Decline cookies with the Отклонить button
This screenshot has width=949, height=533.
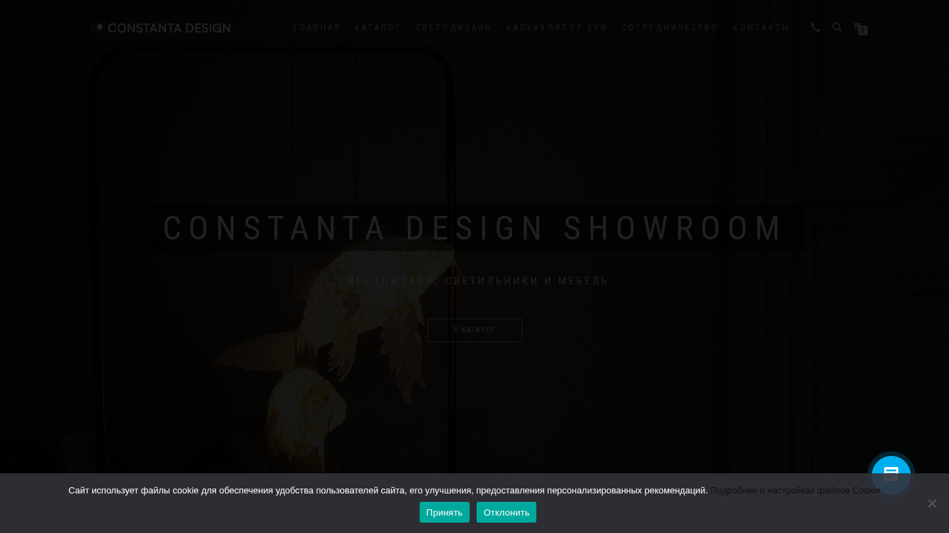[506, 512]
